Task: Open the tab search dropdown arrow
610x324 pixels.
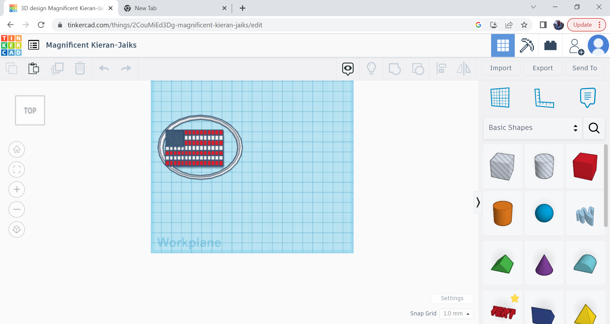Action: [x=533, y=7]
